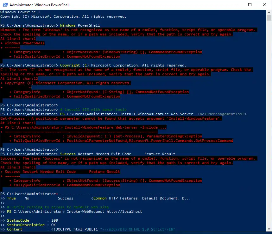This screenshot has width=272, height=234.
Task: Click 'PositionalParameterNotFound' error ID text
Action: 97,141
